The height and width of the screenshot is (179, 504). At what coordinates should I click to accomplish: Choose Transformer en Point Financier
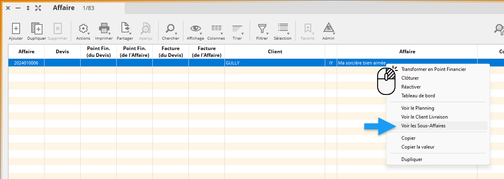pos(433,69)
